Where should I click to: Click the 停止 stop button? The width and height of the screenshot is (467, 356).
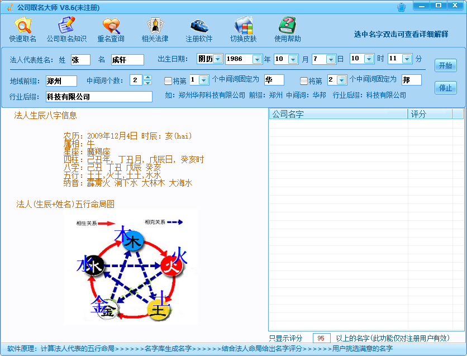tap(446, 88)
